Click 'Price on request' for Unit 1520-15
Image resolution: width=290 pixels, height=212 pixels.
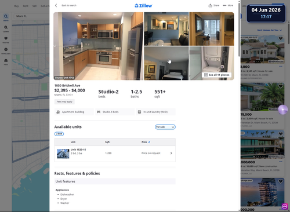(151, 153)
